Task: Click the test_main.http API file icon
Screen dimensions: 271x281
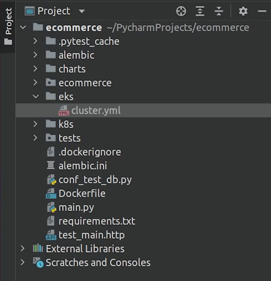Action: [x=51, y=235]
